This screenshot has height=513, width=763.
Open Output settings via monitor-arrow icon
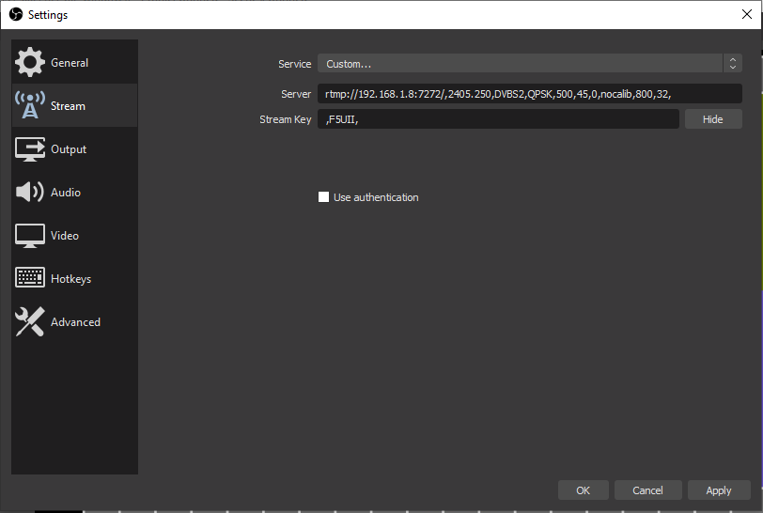tap(30, 149)
